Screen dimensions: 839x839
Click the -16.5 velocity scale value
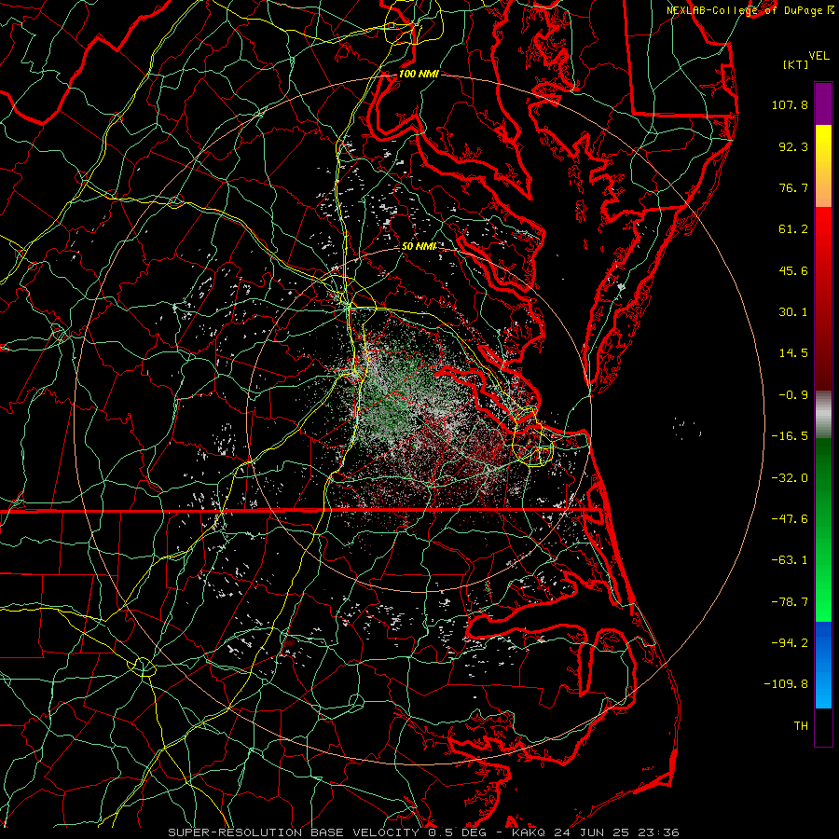pyautogui.click(x=790, y=436)
